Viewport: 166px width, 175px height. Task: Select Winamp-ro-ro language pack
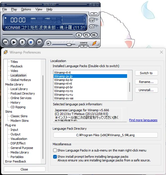click(90, 91)
